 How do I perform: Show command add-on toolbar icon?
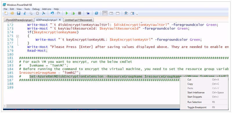[133, 13]
